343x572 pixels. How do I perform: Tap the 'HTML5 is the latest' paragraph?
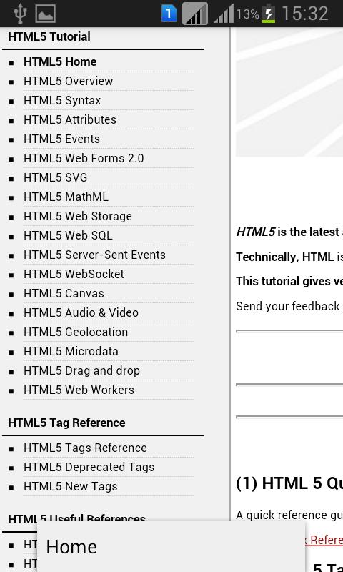coord(289,232)
